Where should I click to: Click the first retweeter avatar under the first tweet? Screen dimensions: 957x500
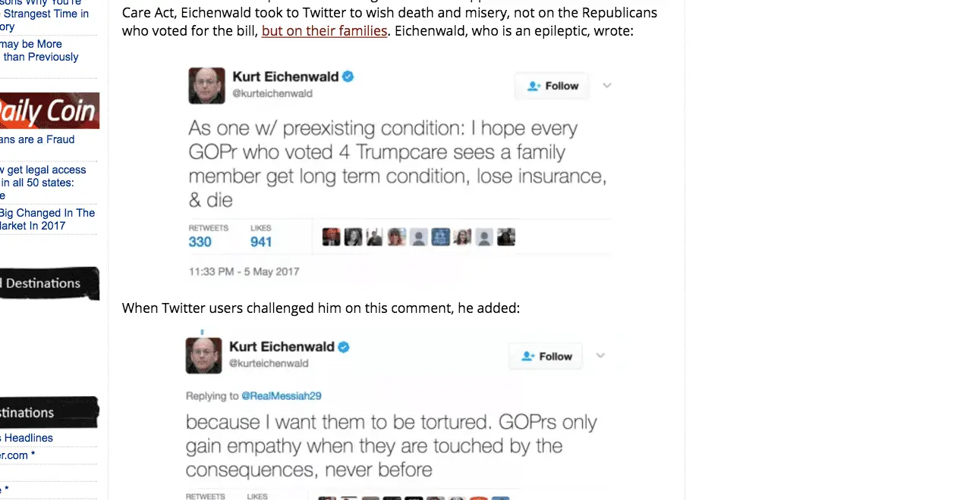(331, 237)
